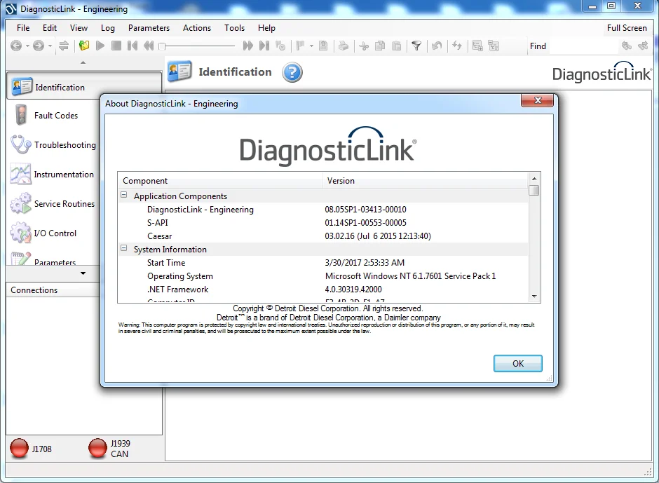Click the upload/export document icon
This screenshot has height=483, width=659.
323,46
